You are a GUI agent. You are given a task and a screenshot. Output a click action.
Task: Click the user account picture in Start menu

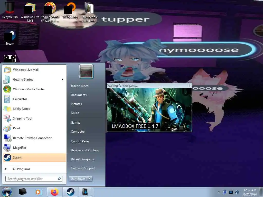[86, 71]
